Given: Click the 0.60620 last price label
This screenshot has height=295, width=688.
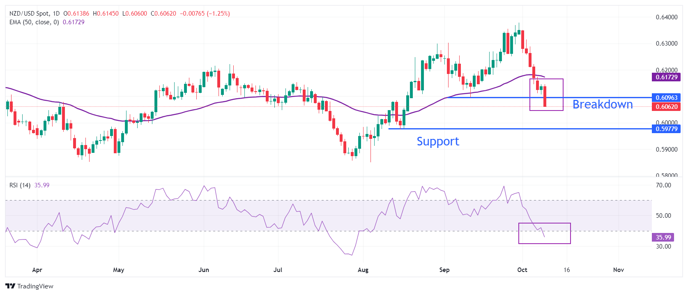Looking at the screenshot, I should (666, 106).
